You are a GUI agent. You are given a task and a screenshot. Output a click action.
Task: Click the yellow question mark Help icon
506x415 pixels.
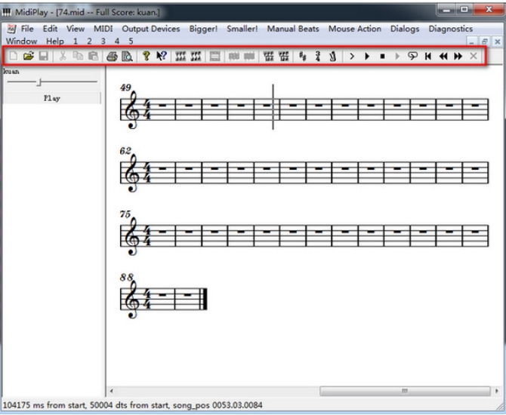[147, 57]
